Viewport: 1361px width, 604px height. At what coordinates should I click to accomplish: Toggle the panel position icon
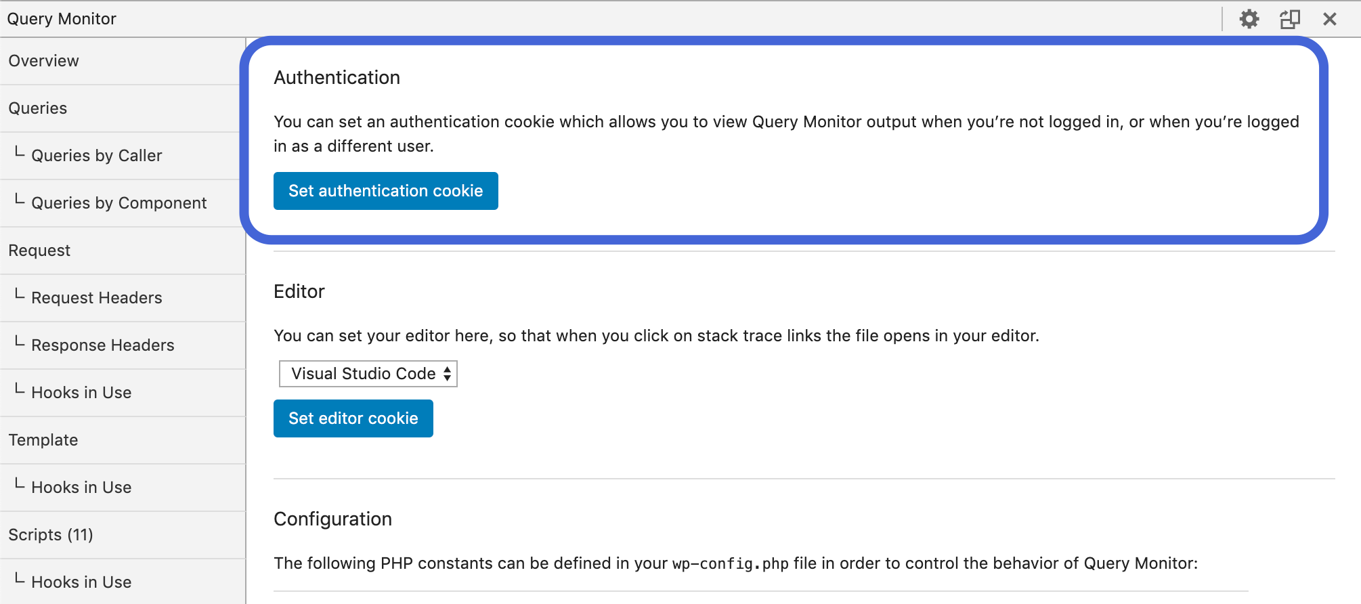coord(1291,18)
